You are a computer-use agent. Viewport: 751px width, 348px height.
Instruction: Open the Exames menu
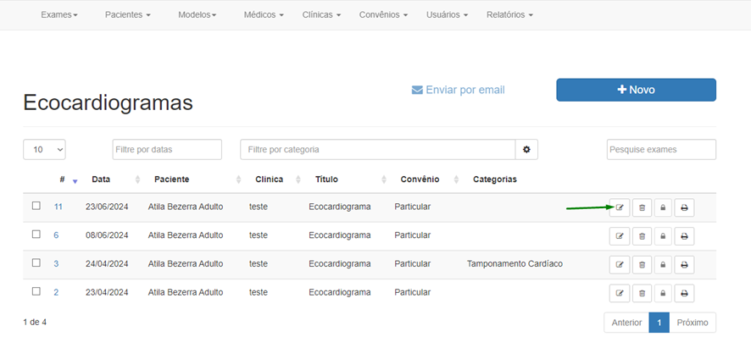[59, 15]
